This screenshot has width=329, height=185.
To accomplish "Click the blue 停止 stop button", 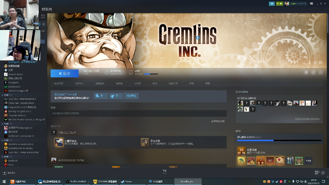I will click(65, 74).
